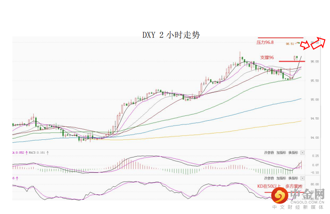This screenshot has width=330, height=214.
Task: Close the MACD indicator panel
Action: point(302,153)
